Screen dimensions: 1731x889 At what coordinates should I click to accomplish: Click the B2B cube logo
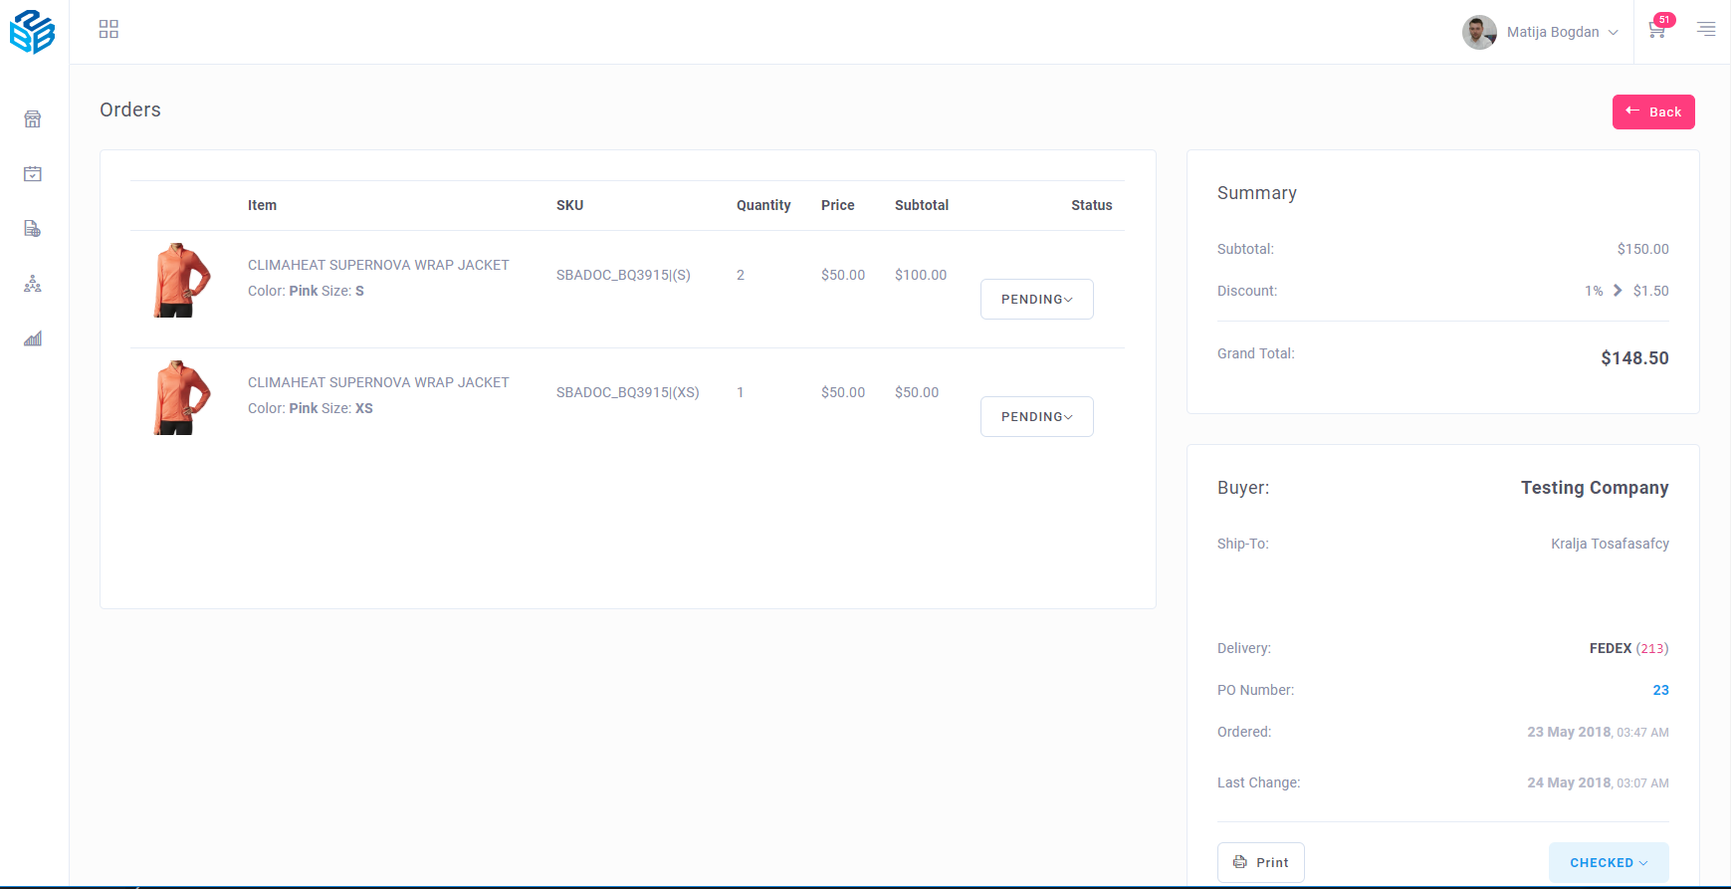pyautogui.click(x=33, y=32)
